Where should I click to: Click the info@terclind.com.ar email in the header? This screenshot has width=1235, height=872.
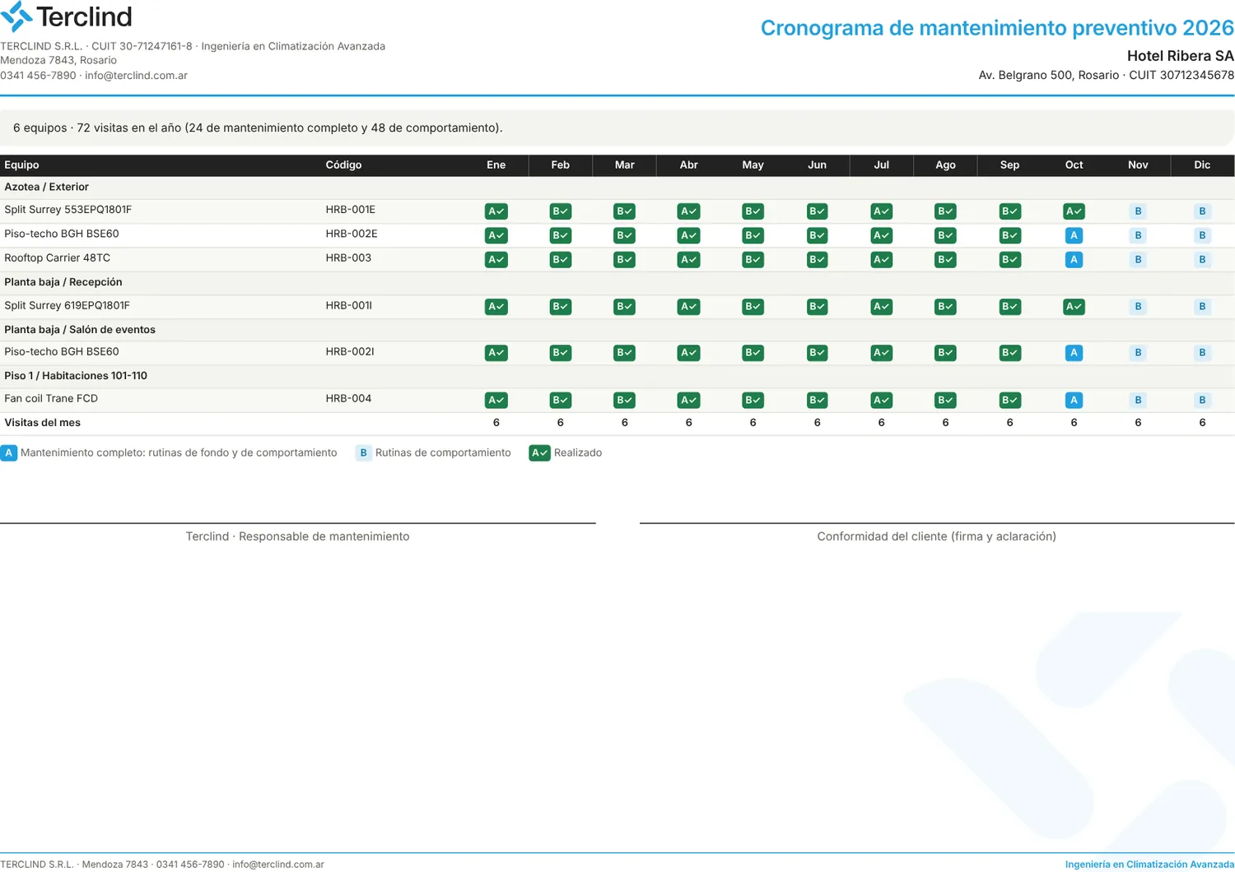coord(136,76)
